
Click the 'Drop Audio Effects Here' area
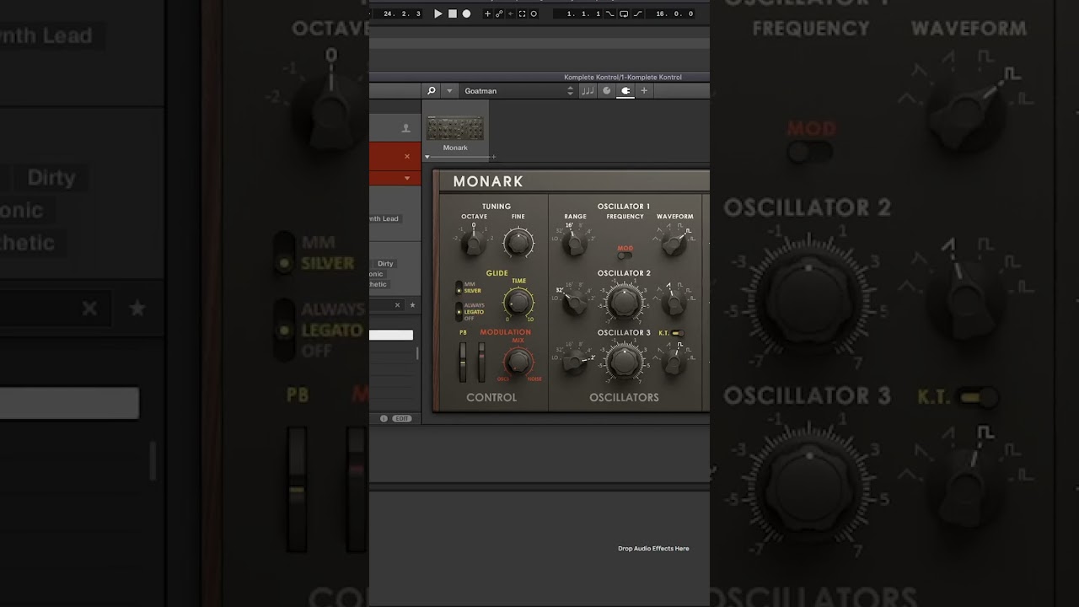click(653, 549)
